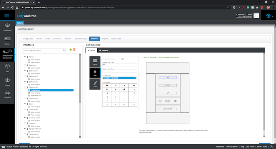Open Terms of Service footer link
The width and height of the screenshot is (276, 149).
pos(232,147)
